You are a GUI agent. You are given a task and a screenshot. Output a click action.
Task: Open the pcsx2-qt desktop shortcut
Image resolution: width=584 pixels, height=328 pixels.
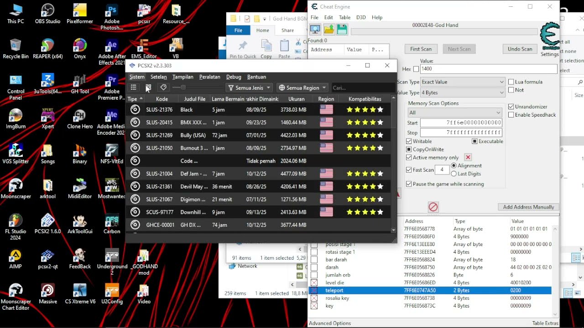click(x=47, y=259)
